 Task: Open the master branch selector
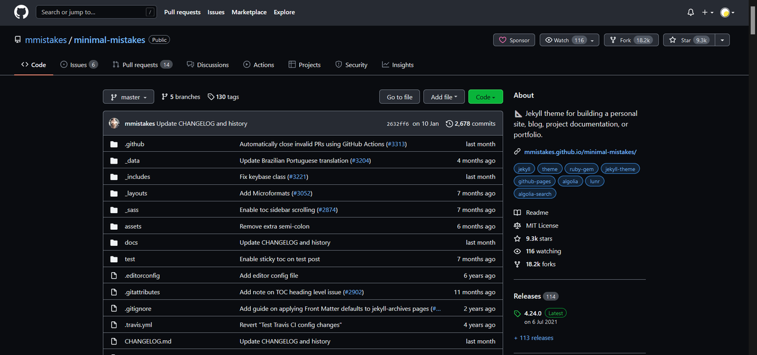pyautogui.click(x=128, y=97)
